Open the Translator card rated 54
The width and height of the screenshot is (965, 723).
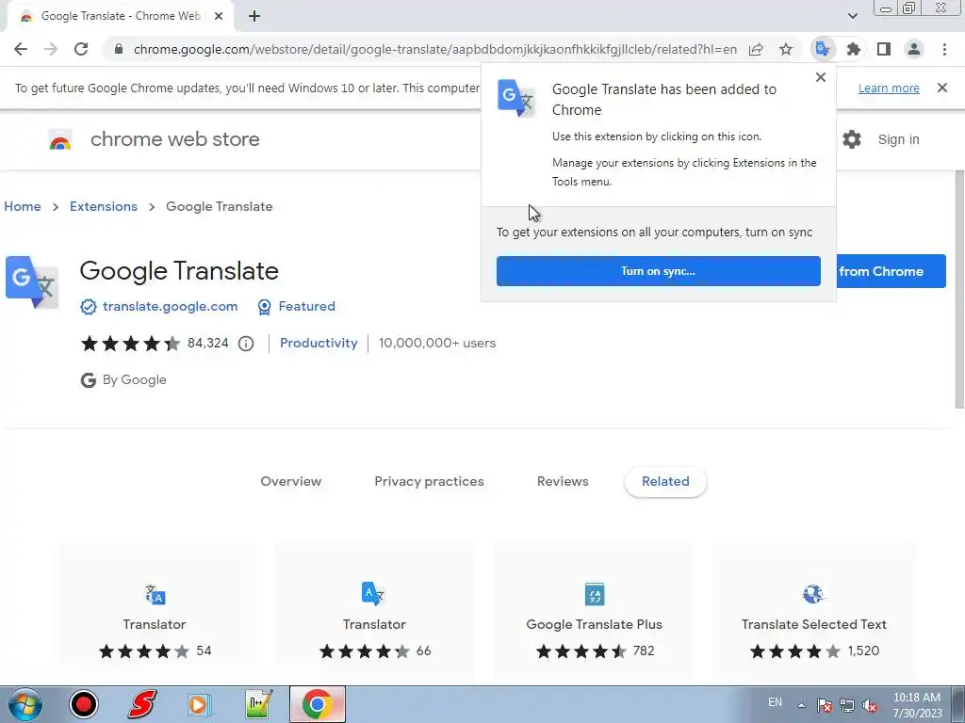point(155,612)
